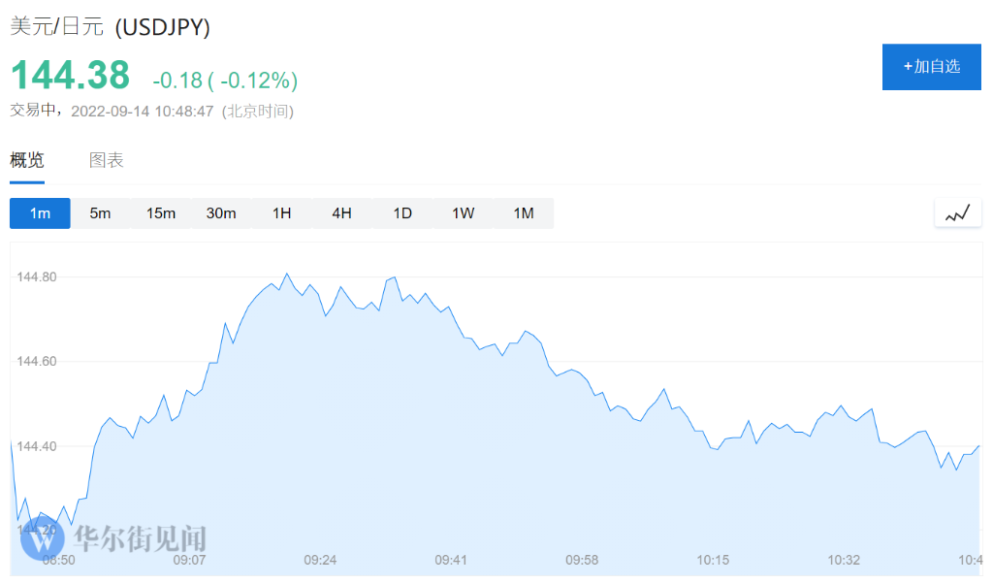
Task: Click the 09:24 time axis label
Action: [x=320, y=560]
